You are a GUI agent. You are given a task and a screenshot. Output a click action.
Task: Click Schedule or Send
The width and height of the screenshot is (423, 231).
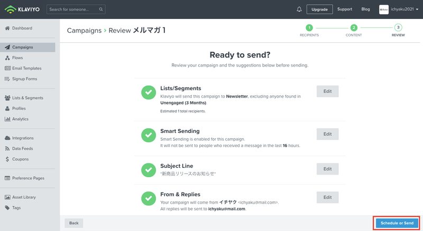(x=397, y=223)
